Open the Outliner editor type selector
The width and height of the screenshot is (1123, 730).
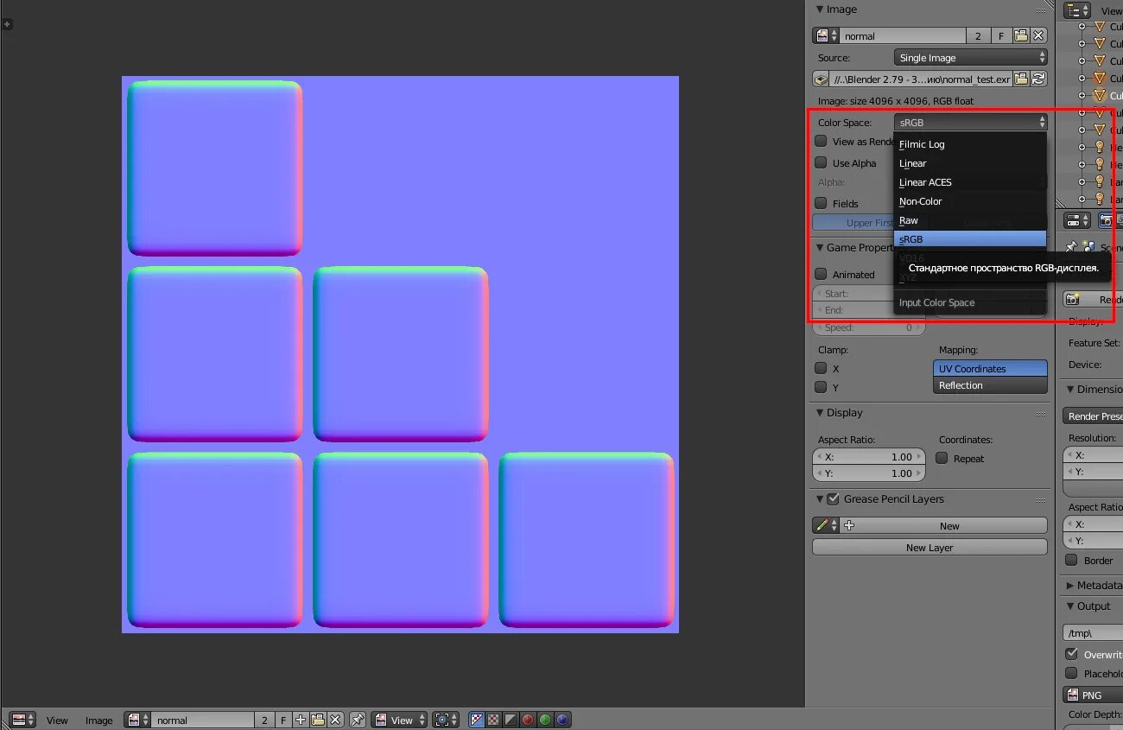[1077, 10]
